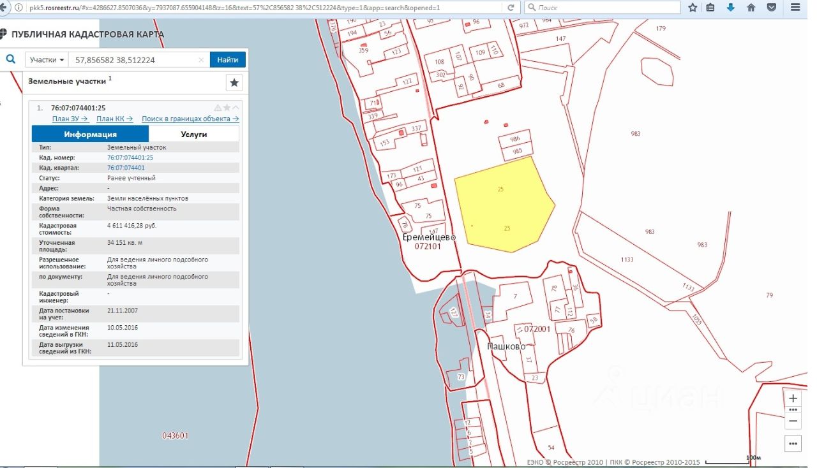This screenshot has height=468, width=817.
Task: Click parcel 147 at the top of the map
Action: pos(560,39)
